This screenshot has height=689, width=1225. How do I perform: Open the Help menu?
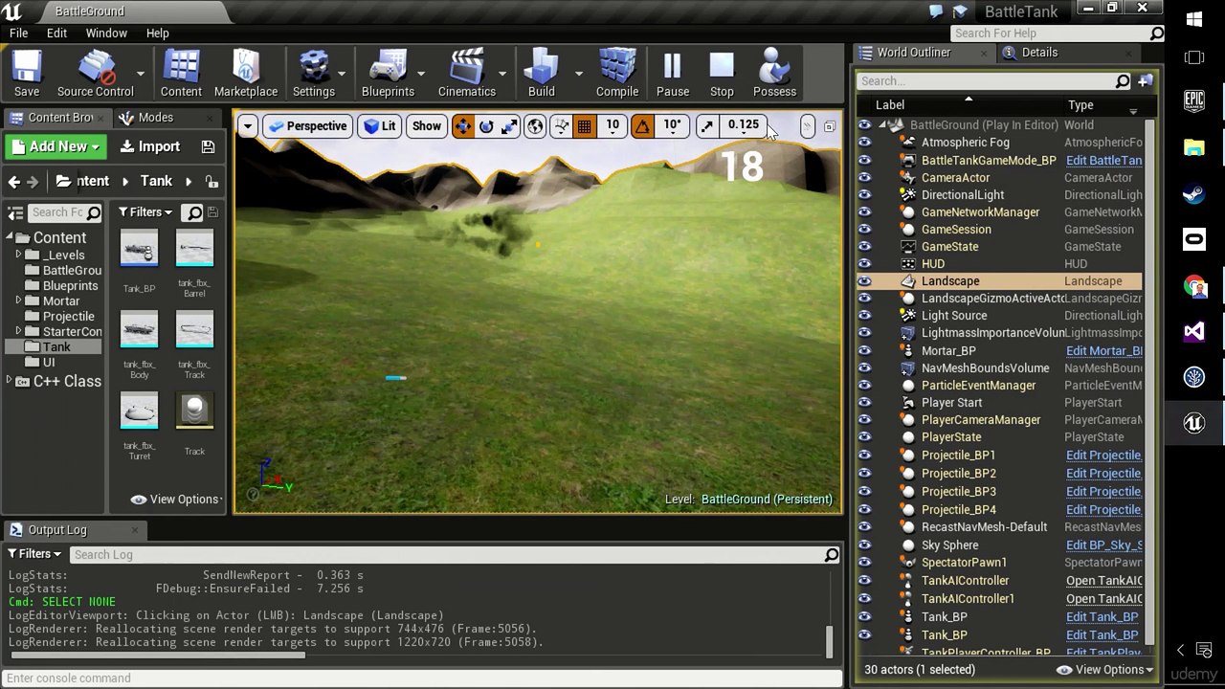coord(158,33)
